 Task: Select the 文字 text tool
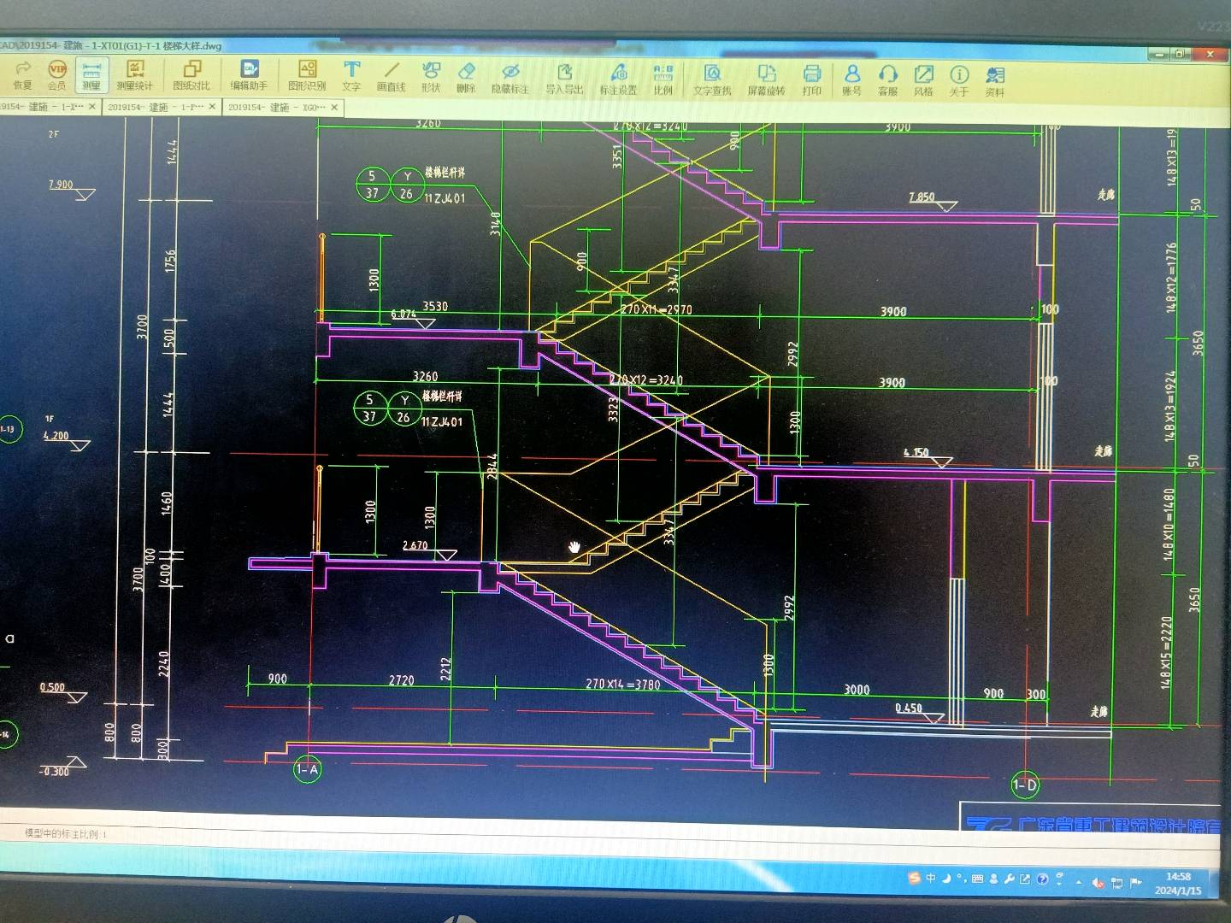(351, 76)
